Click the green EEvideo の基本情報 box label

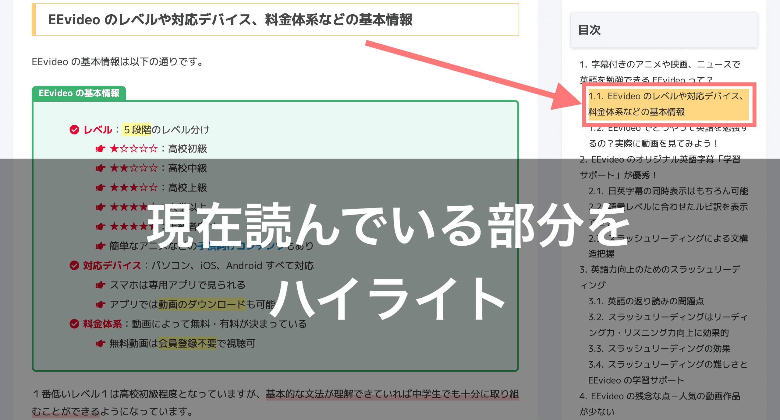click(x=79, y=93)
